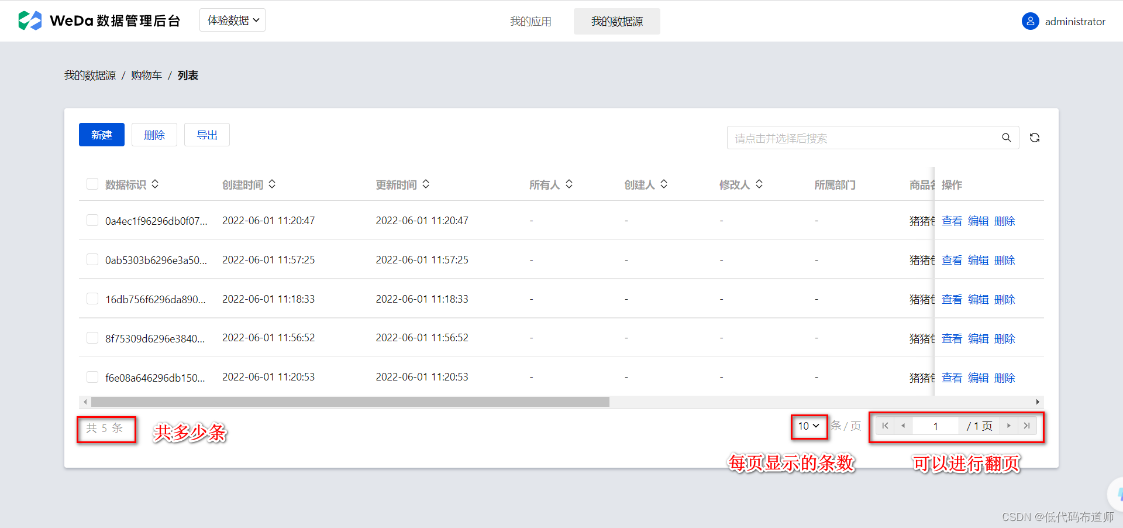The height and width of the screenshot is (528, 1123).
Task: Sort by 数据标识 column arrows
Action: 155,184
